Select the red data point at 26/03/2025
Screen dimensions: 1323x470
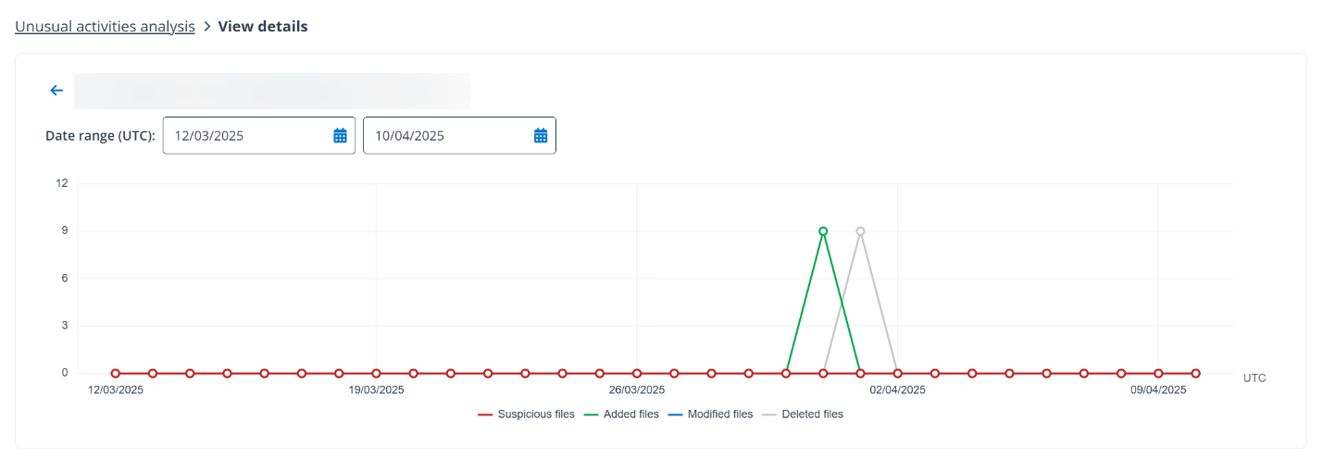pyautogui.click(x=637, y=374)
